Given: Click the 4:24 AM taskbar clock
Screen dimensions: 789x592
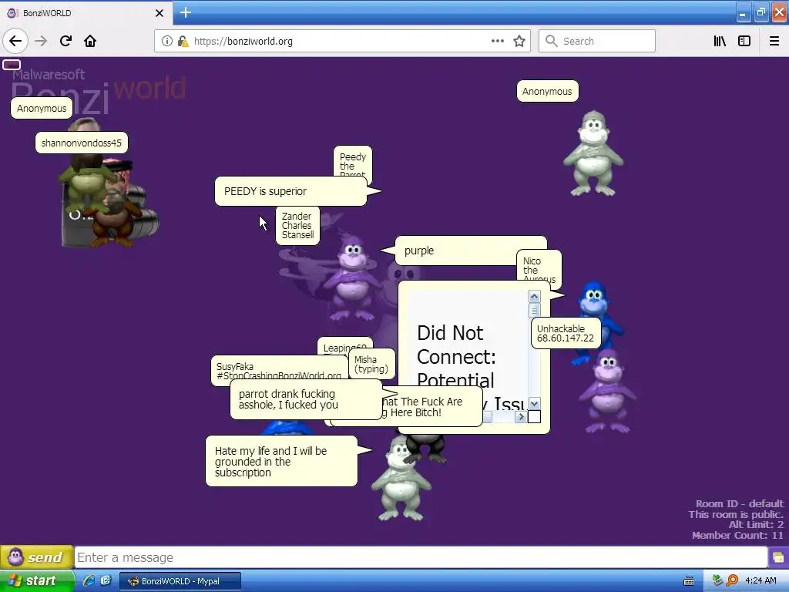Looking at the screenshot, I should tap(760, 581).
